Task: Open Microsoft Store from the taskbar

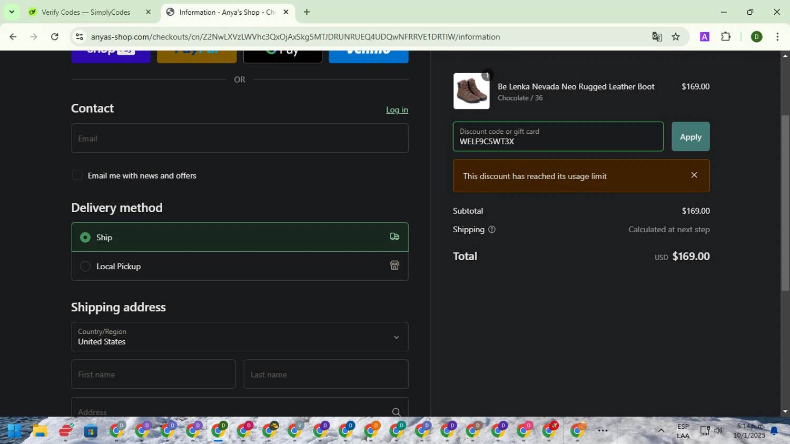Action: point(91,431)
